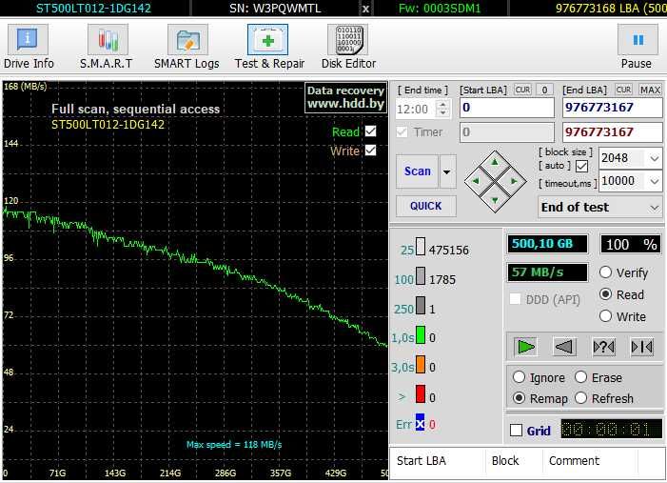
Task: Click the Scan button
Action: click(417, 171)
